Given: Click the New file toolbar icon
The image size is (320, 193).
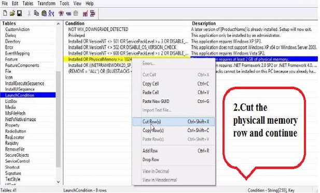Looking at the screenshot, I should 5,13.
